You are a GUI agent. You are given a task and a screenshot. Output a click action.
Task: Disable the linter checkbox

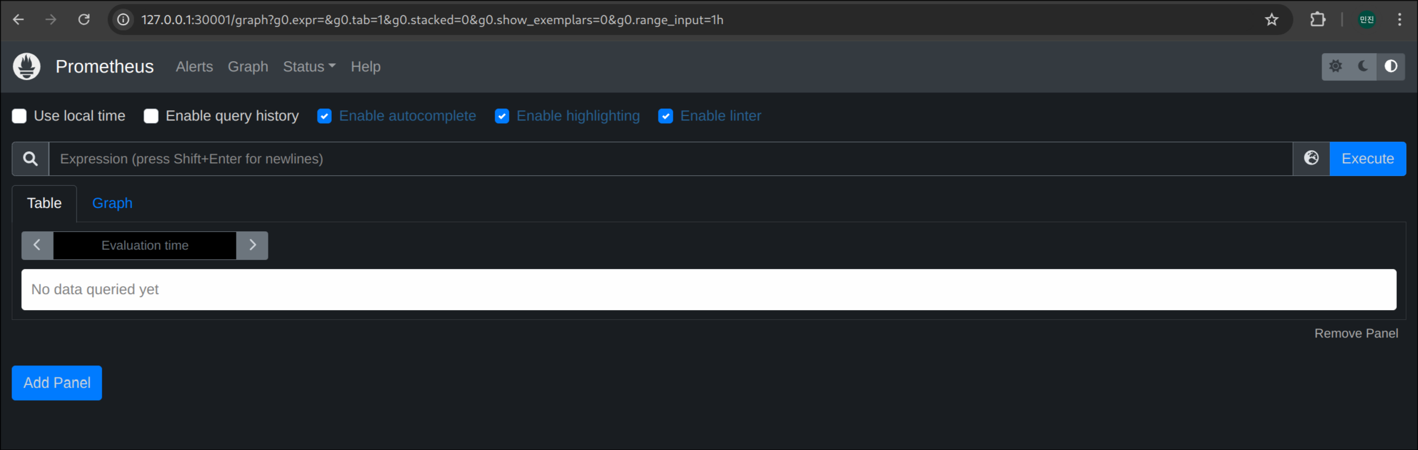(x=666, y=116)
